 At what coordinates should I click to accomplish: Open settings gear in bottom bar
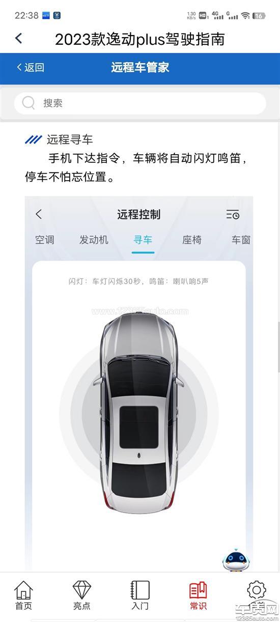tap(257, 590)
